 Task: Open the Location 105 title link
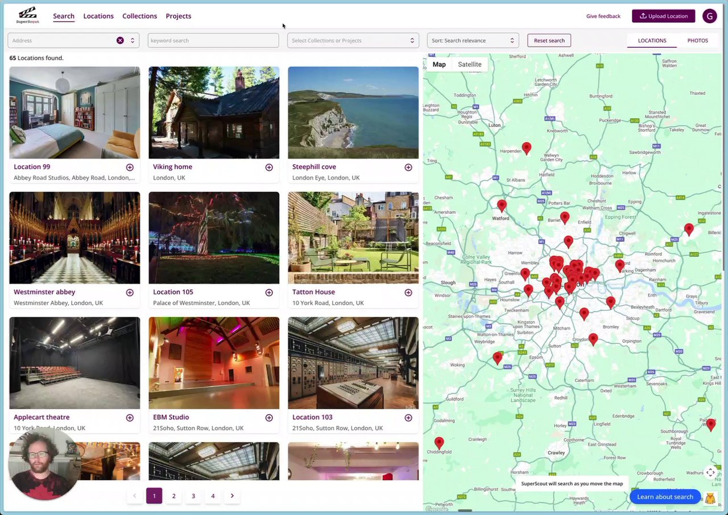173,292
